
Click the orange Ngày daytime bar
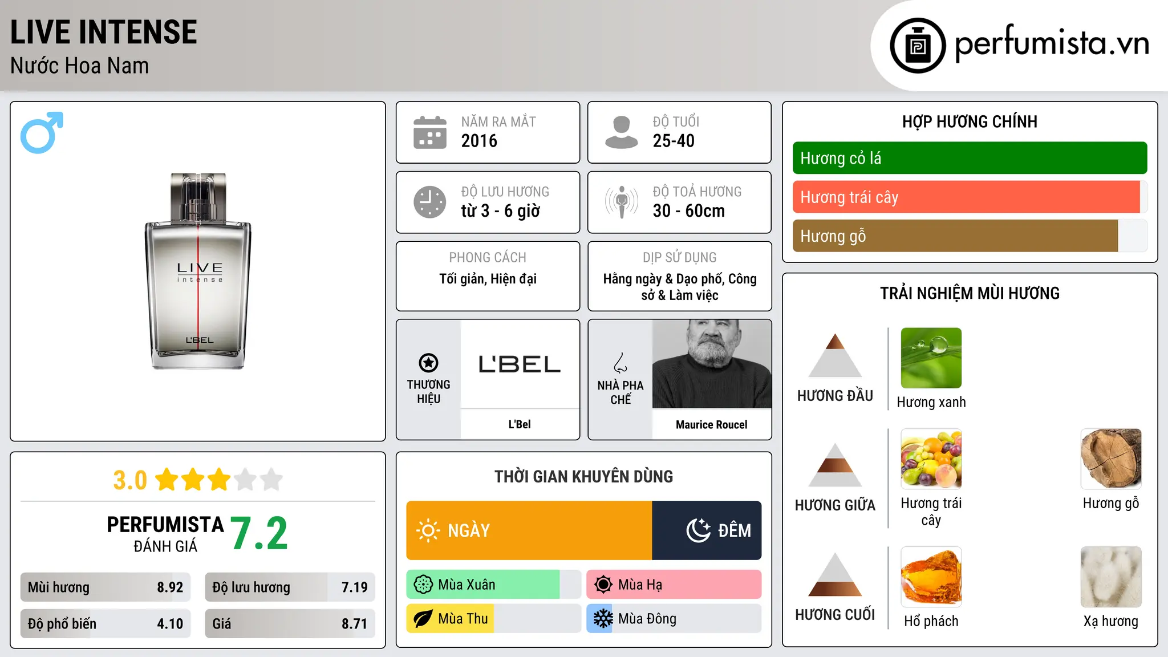coord(529,530)
